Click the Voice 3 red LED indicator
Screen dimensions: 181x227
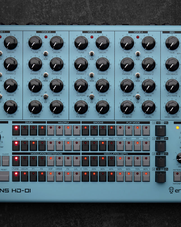click(x=92, y=37)
